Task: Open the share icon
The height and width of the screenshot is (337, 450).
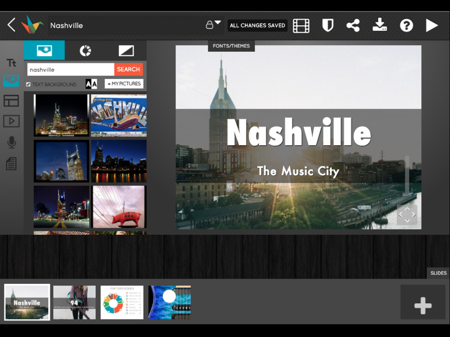Action: point(353,25)
